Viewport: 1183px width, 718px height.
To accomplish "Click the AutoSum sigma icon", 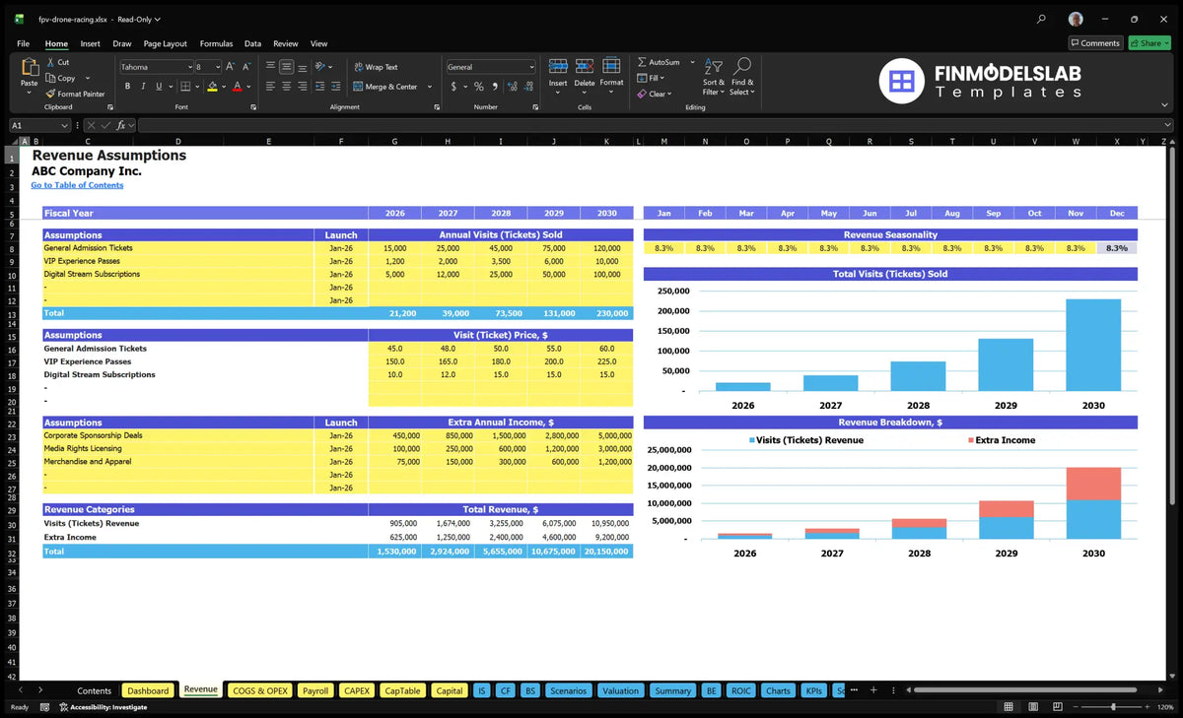I will pyautogui.click(x=642, y=62).
